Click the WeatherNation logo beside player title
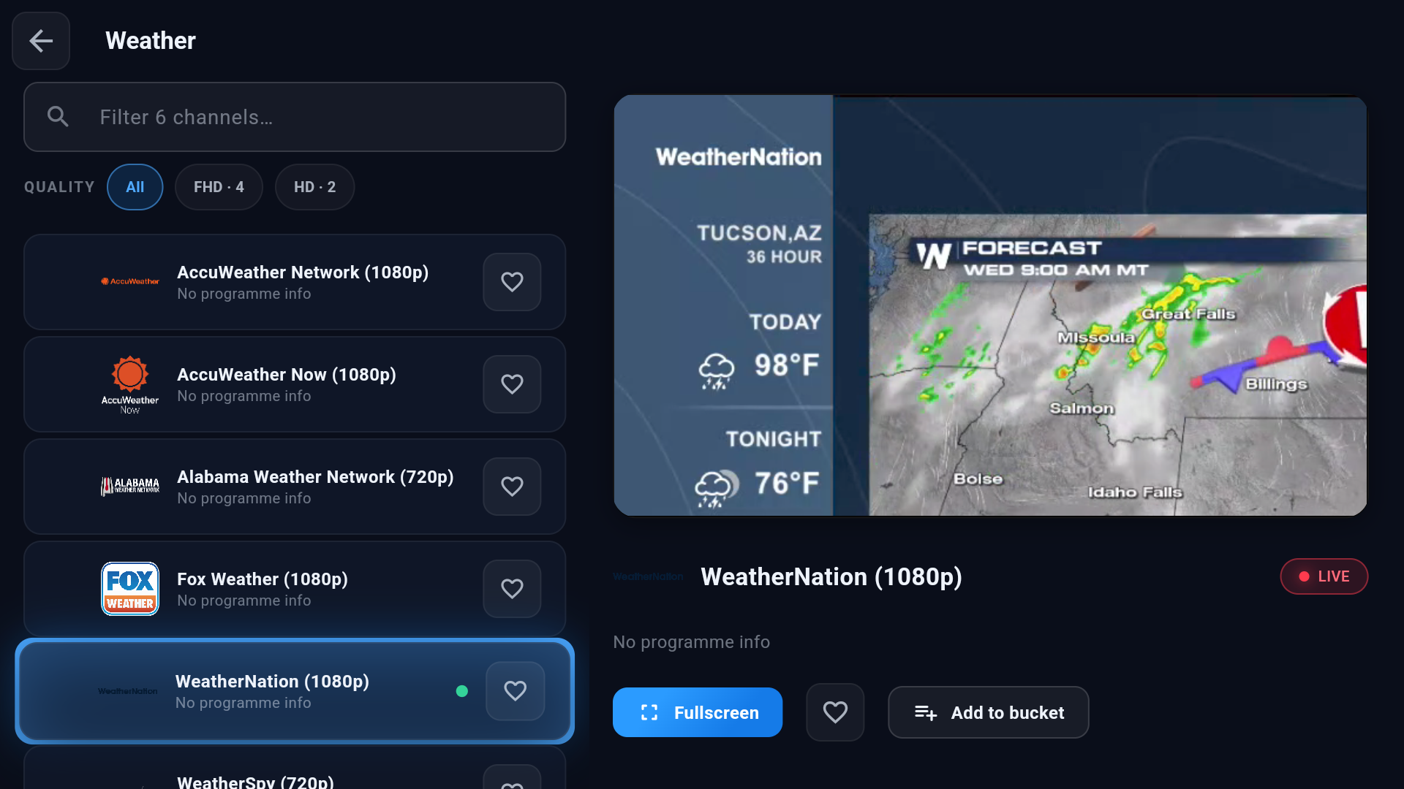The height and width of the screenshot is (789, 1404). coord(648,576)
